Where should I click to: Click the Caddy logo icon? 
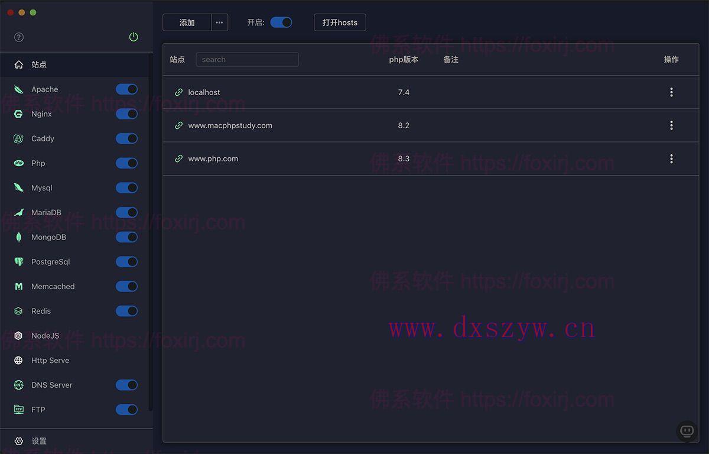19,138
